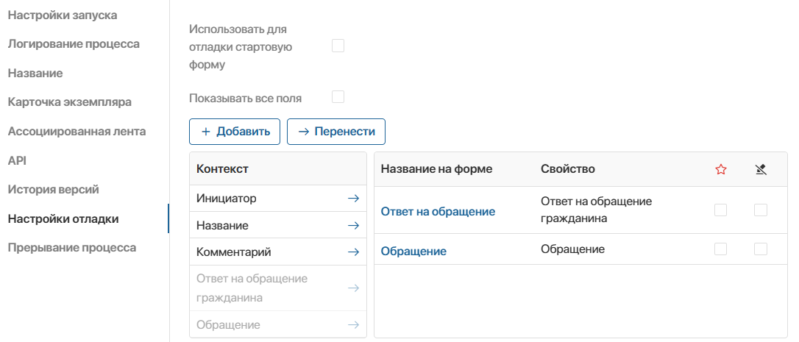Click the dimmed arrow beside Обращение in Контекст list

(x=353, y=324)
